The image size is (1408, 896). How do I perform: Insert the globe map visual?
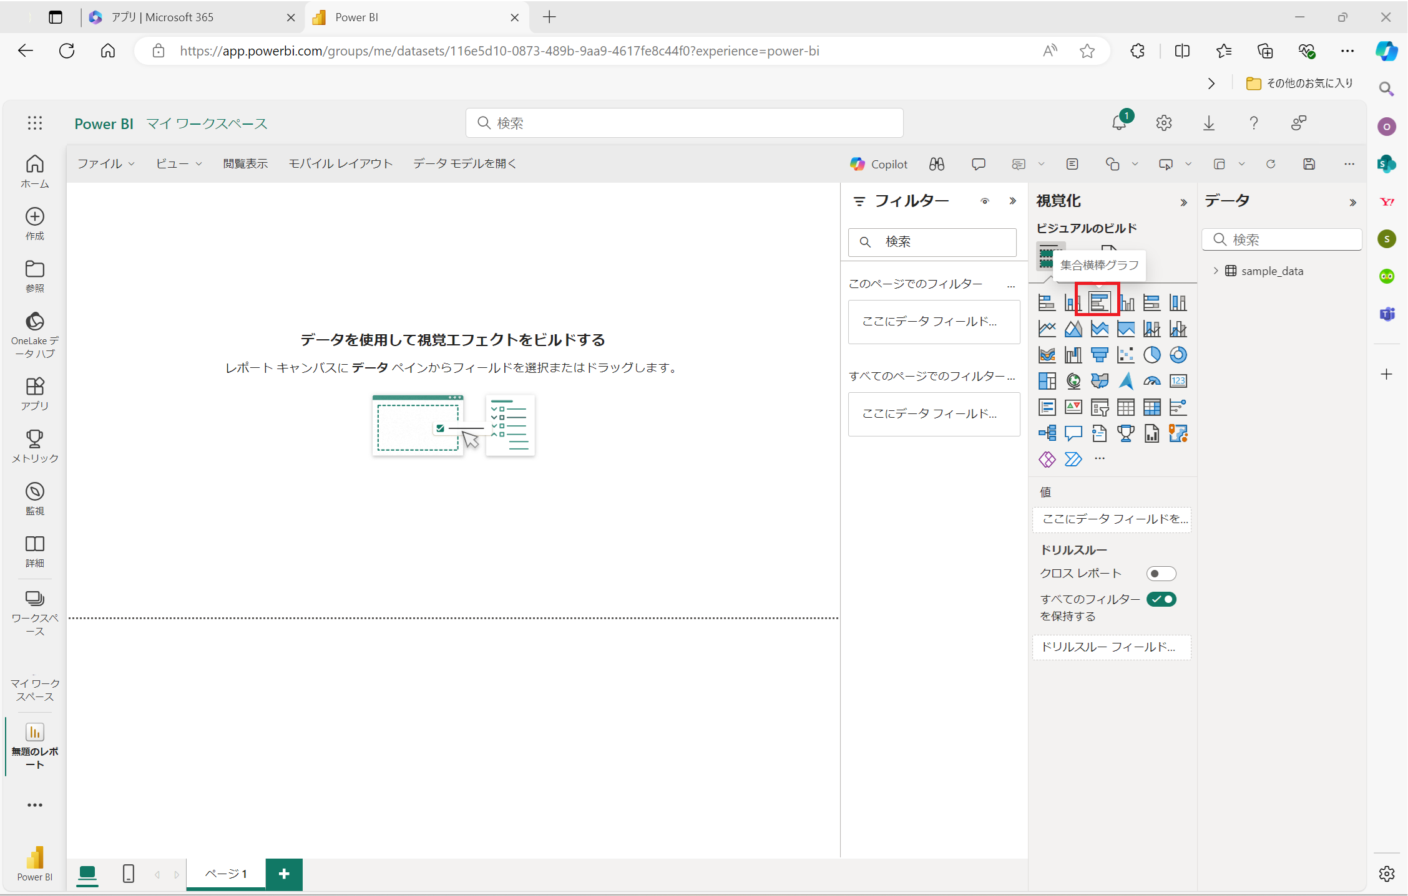click(1073, 381)
